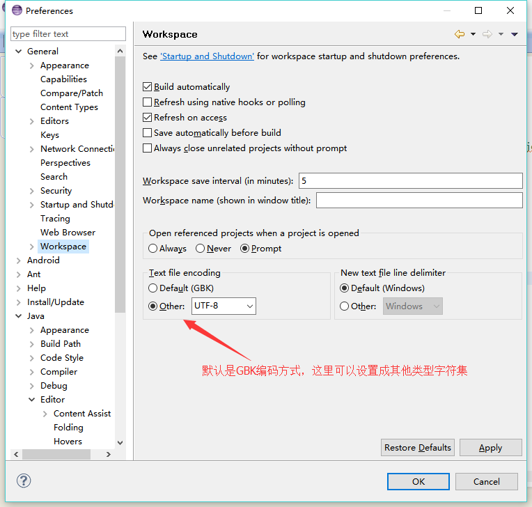Click the tree vertical scrollbar down arrow
The height and width of the screenshot is (507, 532).
120,442
